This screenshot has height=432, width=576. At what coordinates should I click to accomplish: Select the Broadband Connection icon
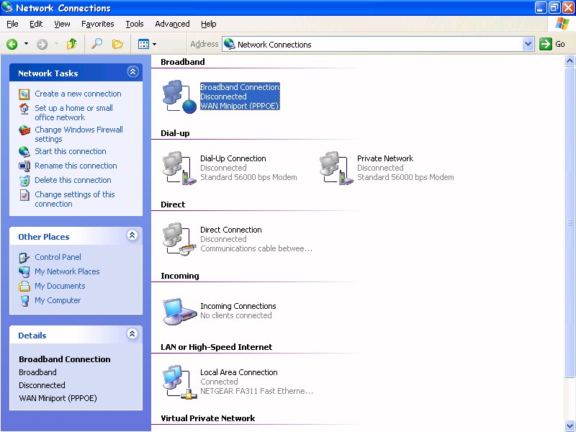tap(179, 96)
